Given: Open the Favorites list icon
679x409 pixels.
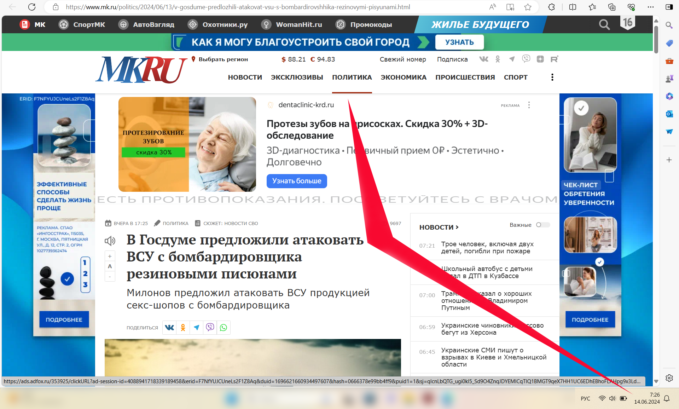Looking at the screenshot, I should tap(592, 7).
